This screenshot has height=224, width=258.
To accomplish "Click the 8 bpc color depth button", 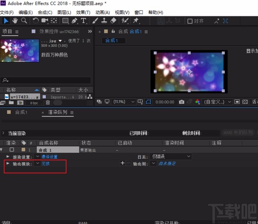I will (34, 103).
